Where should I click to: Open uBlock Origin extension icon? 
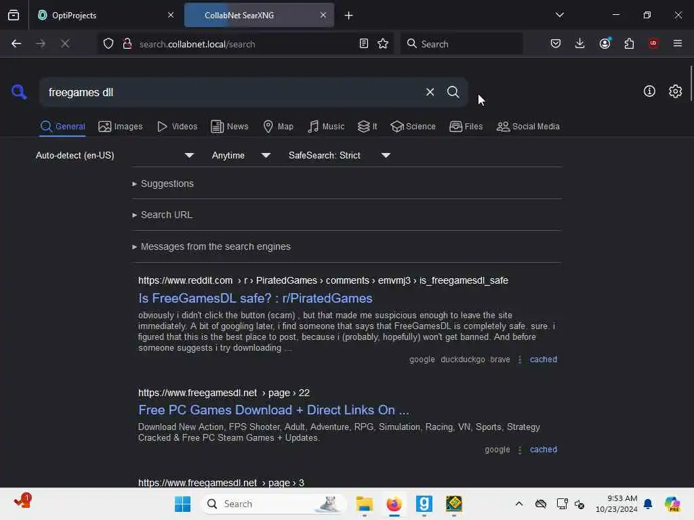pos(653,43)
